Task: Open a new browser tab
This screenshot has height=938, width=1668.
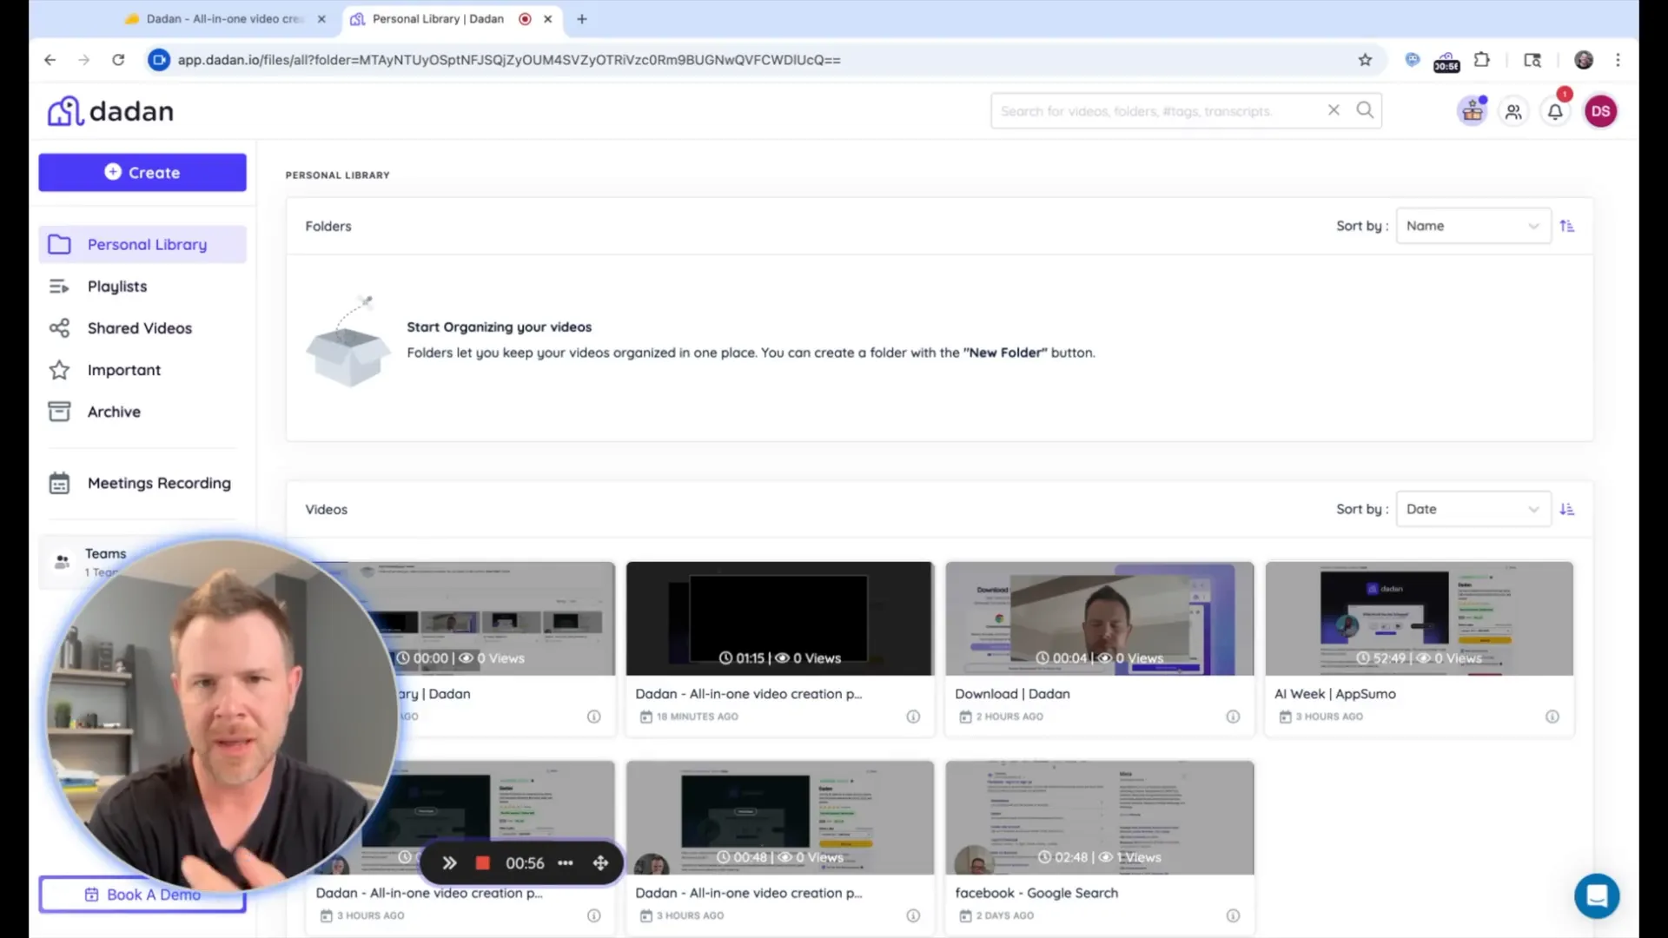Action: click(x=581, y=18)
